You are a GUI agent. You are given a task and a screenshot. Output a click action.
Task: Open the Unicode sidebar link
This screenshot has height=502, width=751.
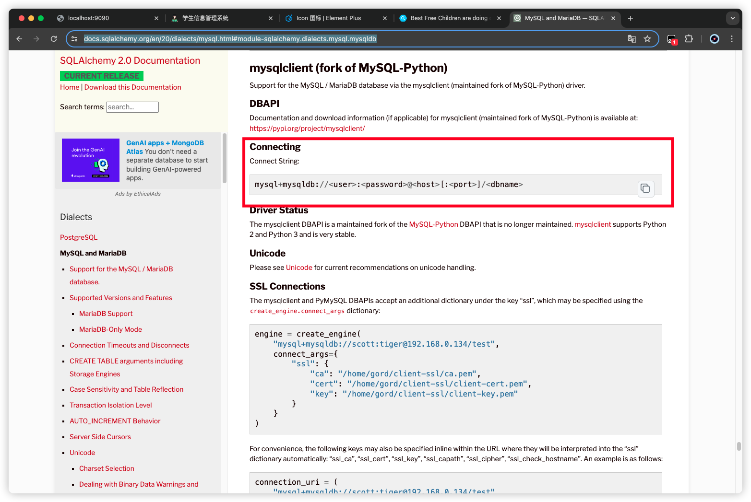point(83,453)
